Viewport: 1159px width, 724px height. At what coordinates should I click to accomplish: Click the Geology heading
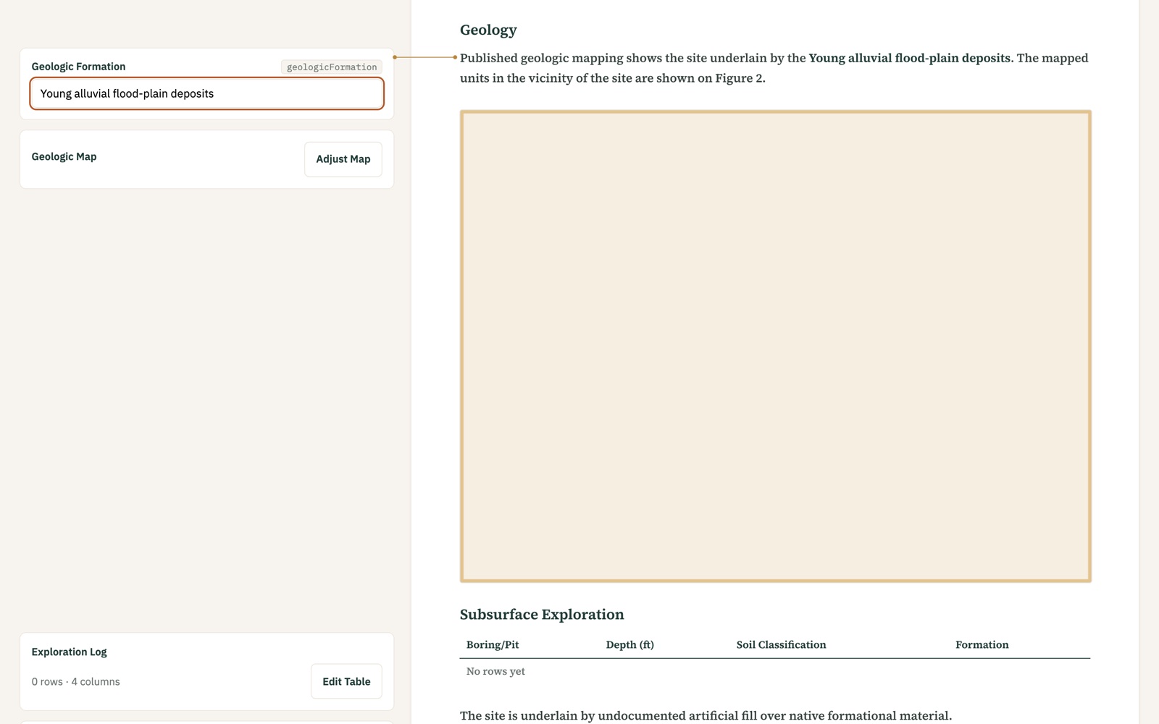click(488, 30)
